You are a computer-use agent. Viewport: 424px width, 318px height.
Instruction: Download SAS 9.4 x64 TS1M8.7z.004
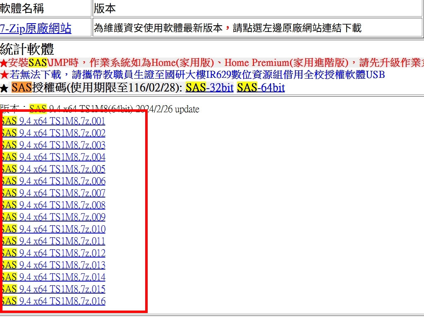pos(54,157)
